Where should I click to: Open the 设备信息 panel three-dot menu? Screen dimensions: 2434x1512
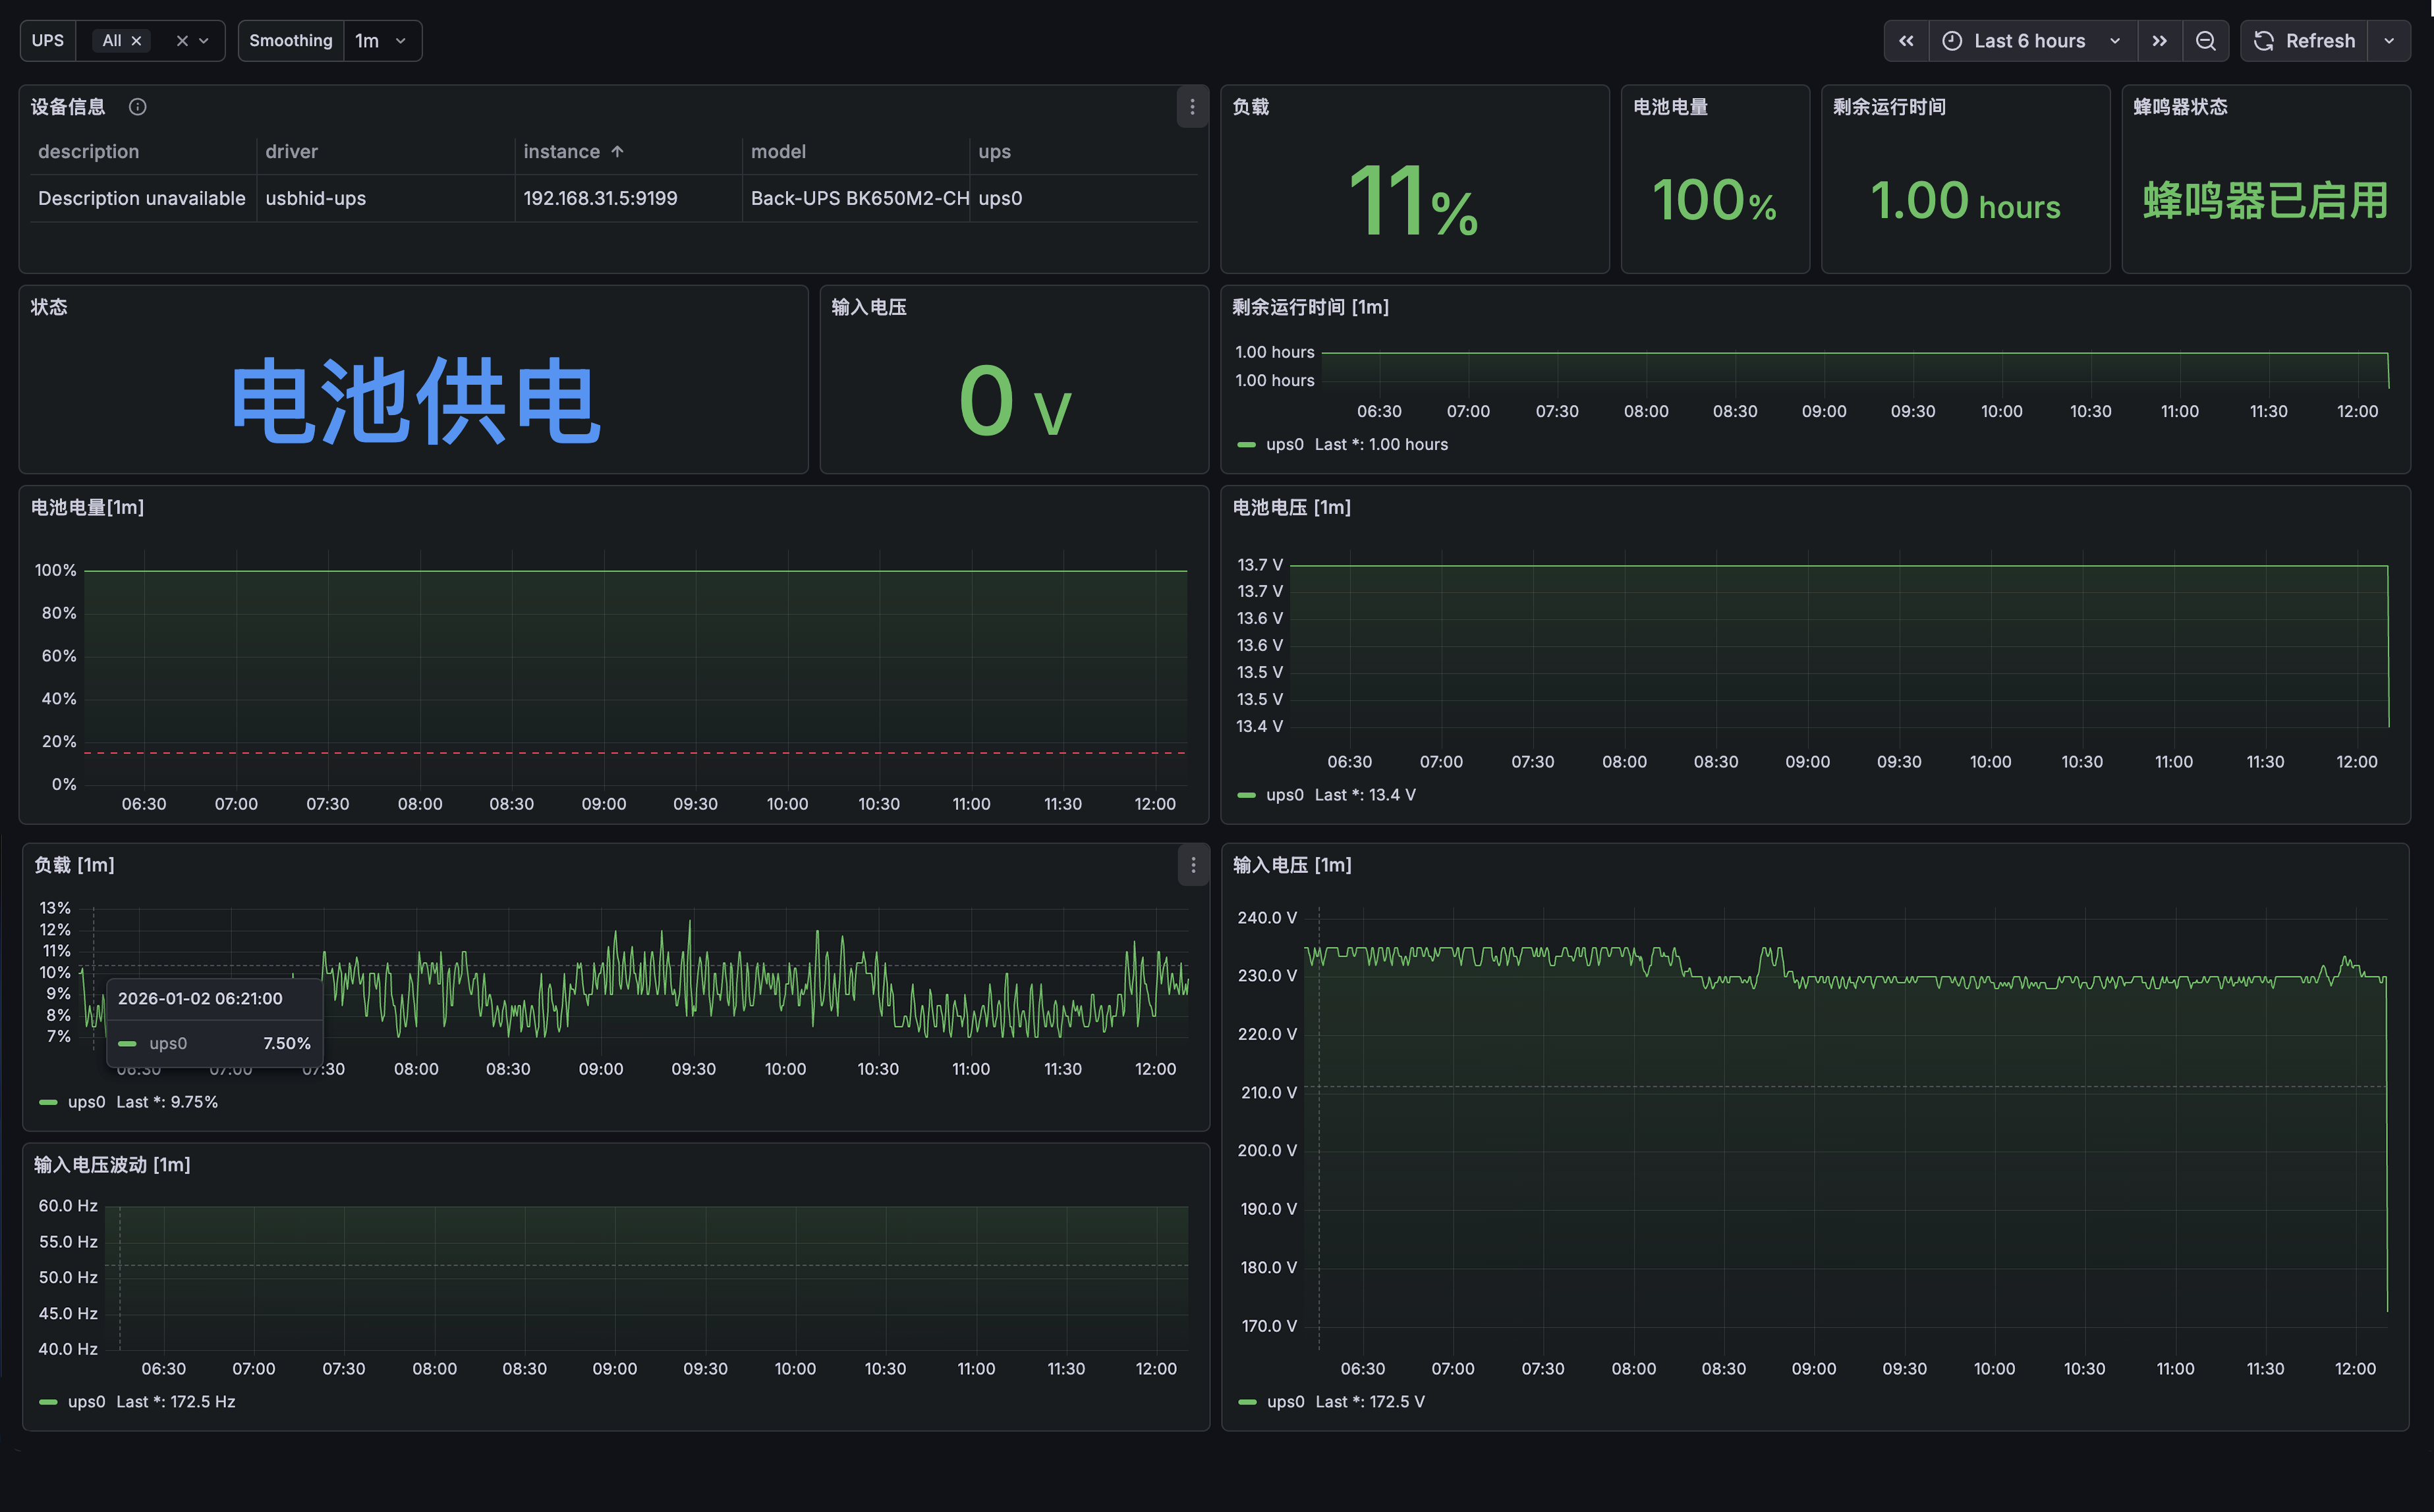(x=1192, y=107)
